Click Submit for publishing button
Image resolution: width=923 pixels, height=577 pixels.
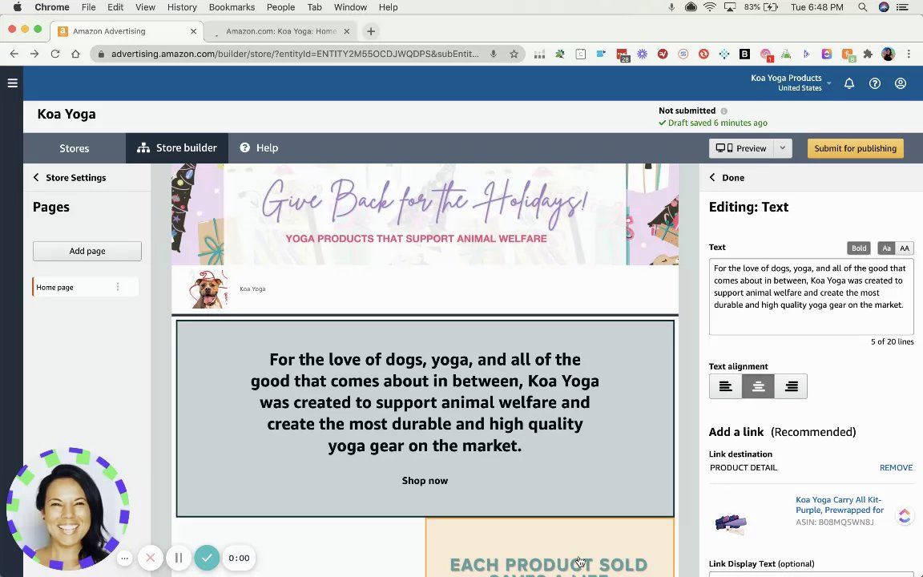click(x=855, y=147)
